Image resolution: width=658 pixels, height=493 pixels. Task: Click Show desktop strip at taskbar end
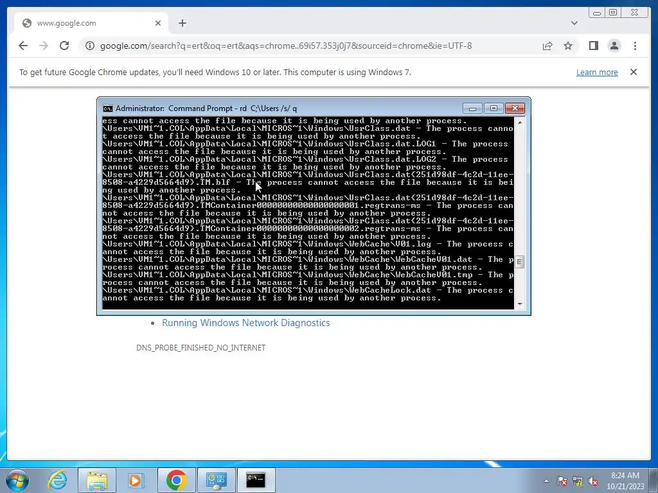tap(654, 480)
